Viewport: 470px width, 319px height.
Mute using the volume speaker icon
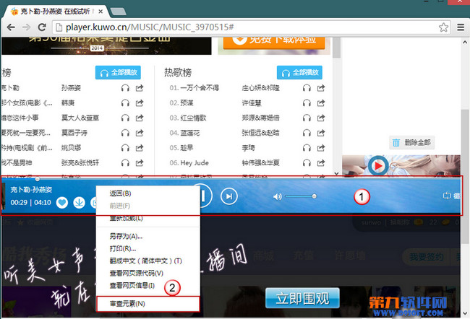(278, 196)
